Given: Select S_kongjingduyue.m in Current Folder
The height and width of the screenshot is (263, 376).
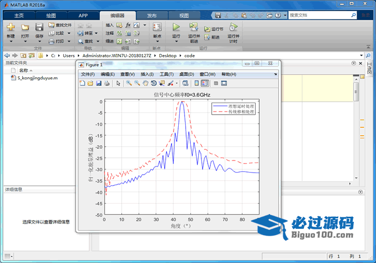Looking at the screenshot, I should 37,78.
